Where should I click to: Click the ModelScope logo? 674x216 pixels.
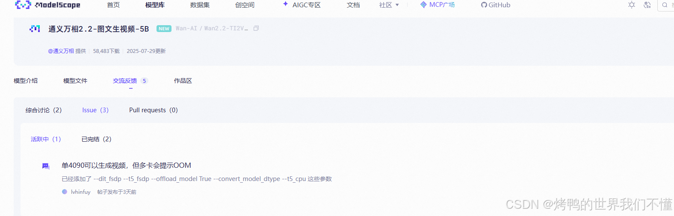(x=47, y=5)
